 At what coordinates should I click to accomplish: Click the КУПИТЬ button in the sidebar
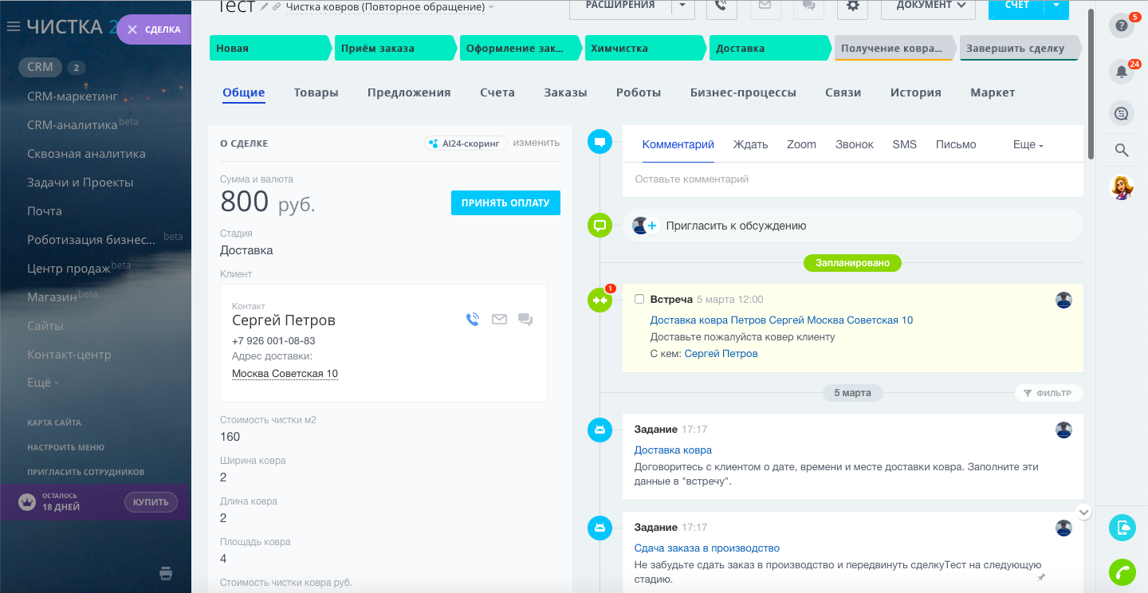tap(151, 502)
